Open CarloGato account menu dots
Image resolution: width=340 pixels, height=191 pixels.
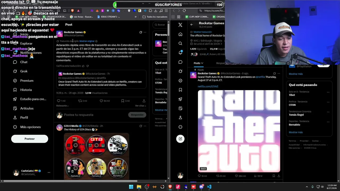click(49, 172)
